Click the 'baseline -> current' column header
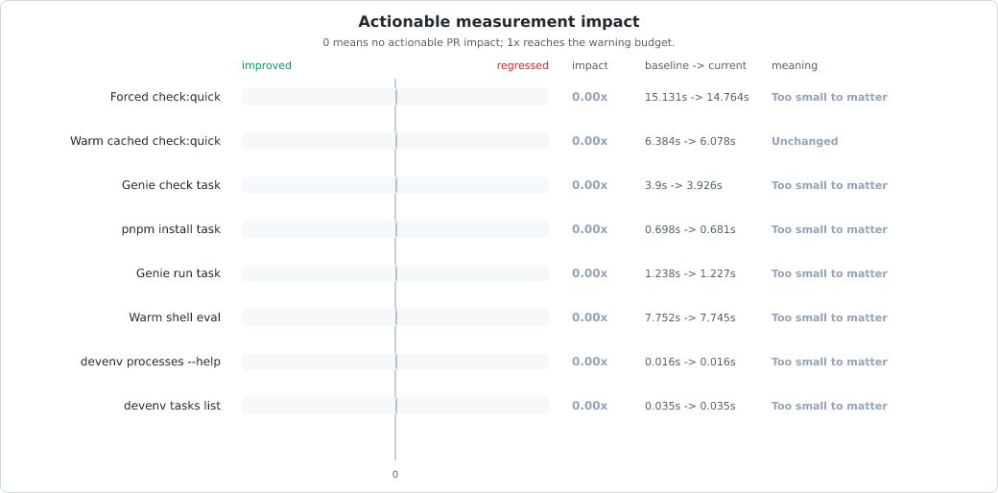 pyautogui.click(x=696, y=65)
